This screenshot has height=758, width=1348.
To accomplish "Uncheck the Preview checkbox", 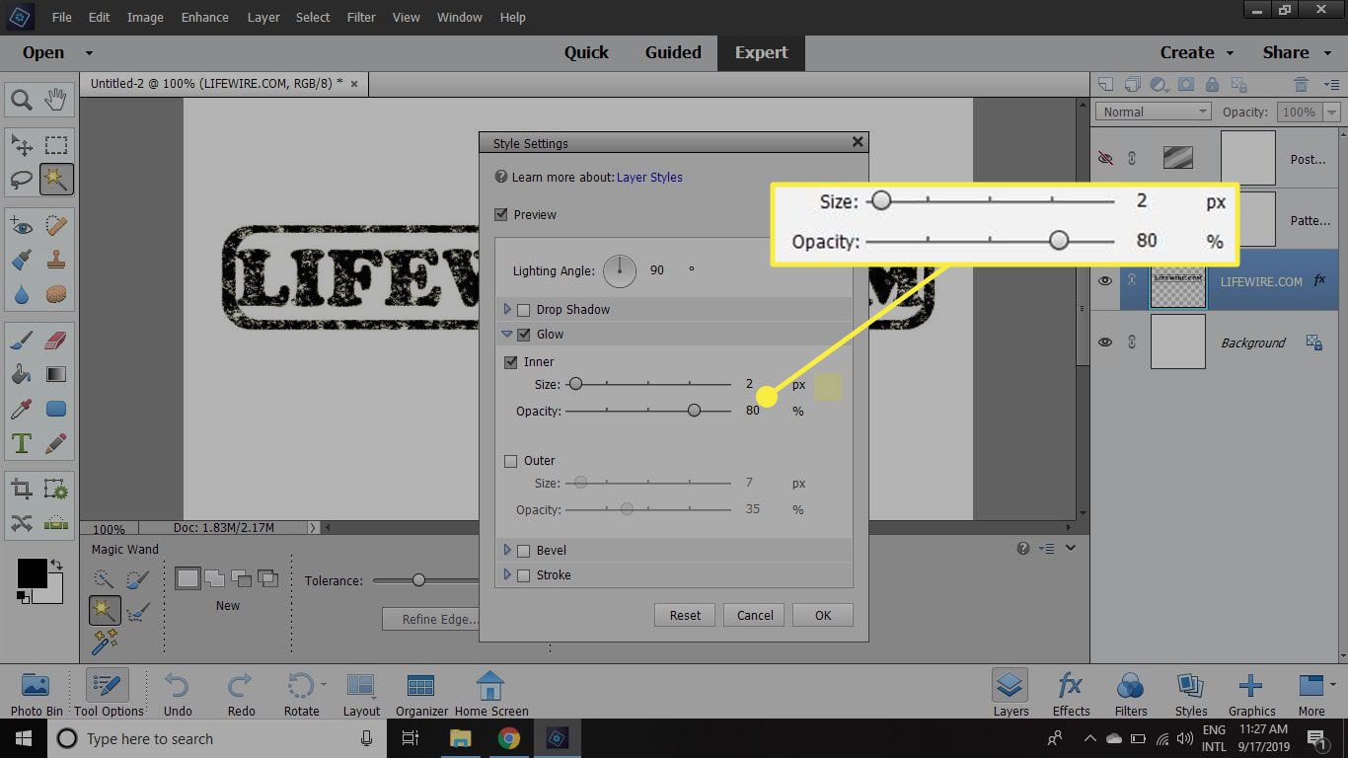I will (501, 214).
